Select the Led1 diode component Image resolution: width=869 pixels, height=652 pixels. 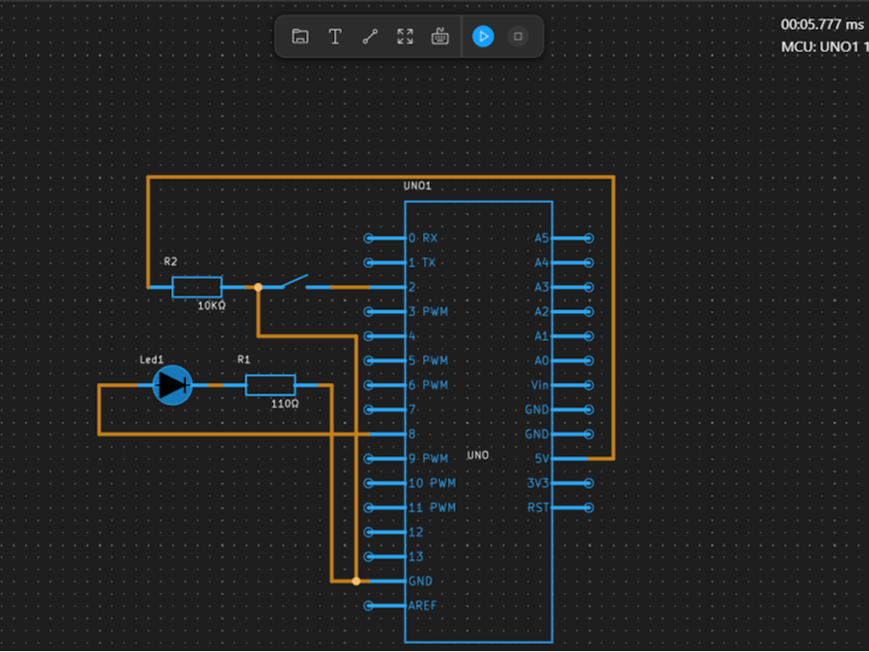[173, 384]
